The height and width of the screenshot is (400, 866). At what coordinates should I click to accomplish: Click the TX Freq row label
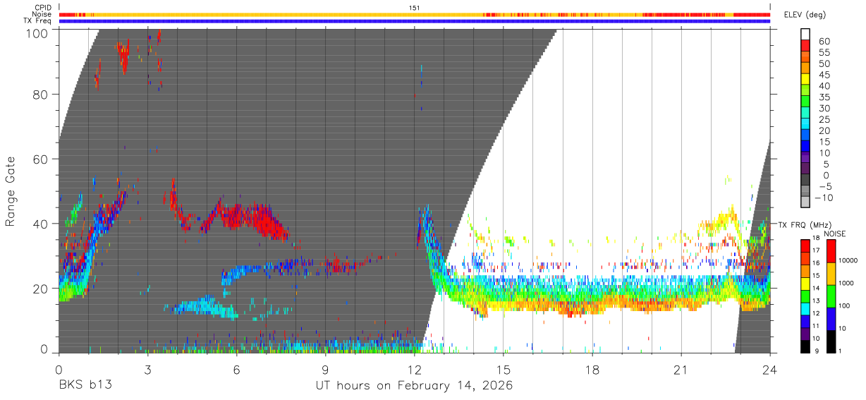[x=37, y=21]
